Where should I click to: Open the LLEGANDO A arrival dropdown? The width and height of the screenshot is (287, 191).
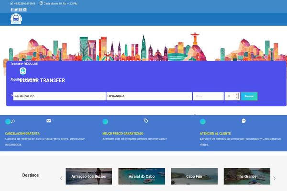pos(149,96)
